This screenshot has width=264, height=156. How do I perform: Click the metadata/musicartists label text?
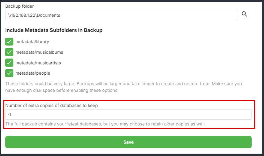tap(38, 63)
